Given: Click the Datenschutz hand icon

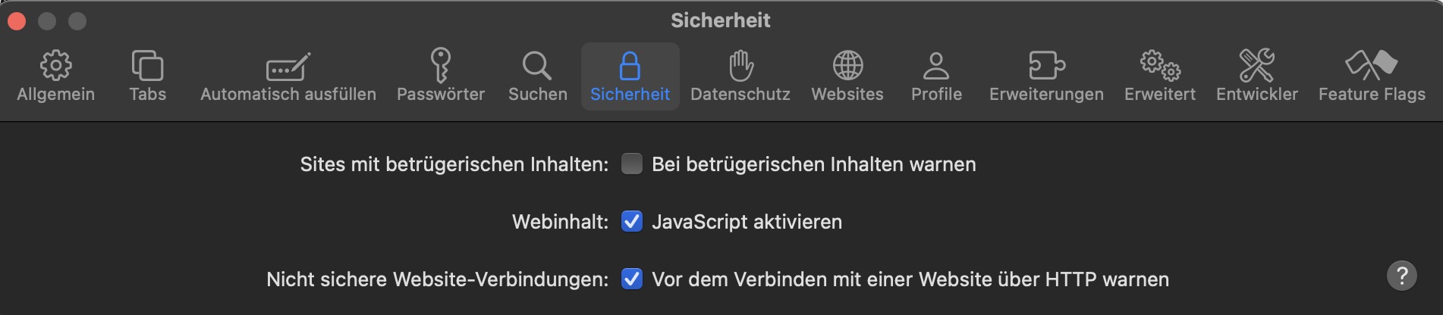Looking at the screenshot, I should [x=740, y=66].
